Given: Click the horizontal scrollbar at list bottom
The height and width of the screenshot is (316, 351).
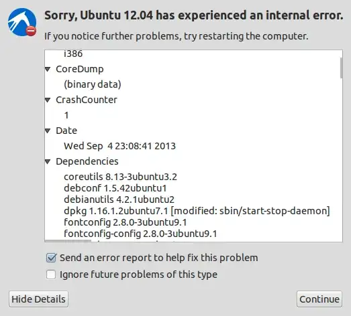Looking at the screenshot, I should [68, 241].
